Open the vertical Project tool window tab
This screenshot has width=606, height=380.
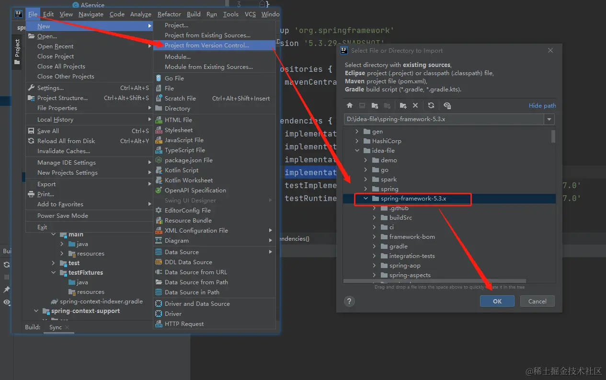17,52
